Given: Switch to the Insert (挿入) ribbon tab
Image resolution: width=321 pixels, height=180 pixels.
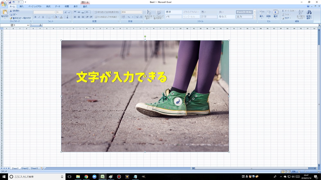Looking at the screenshot, I should pyautogui.click(x=22, y=6).
